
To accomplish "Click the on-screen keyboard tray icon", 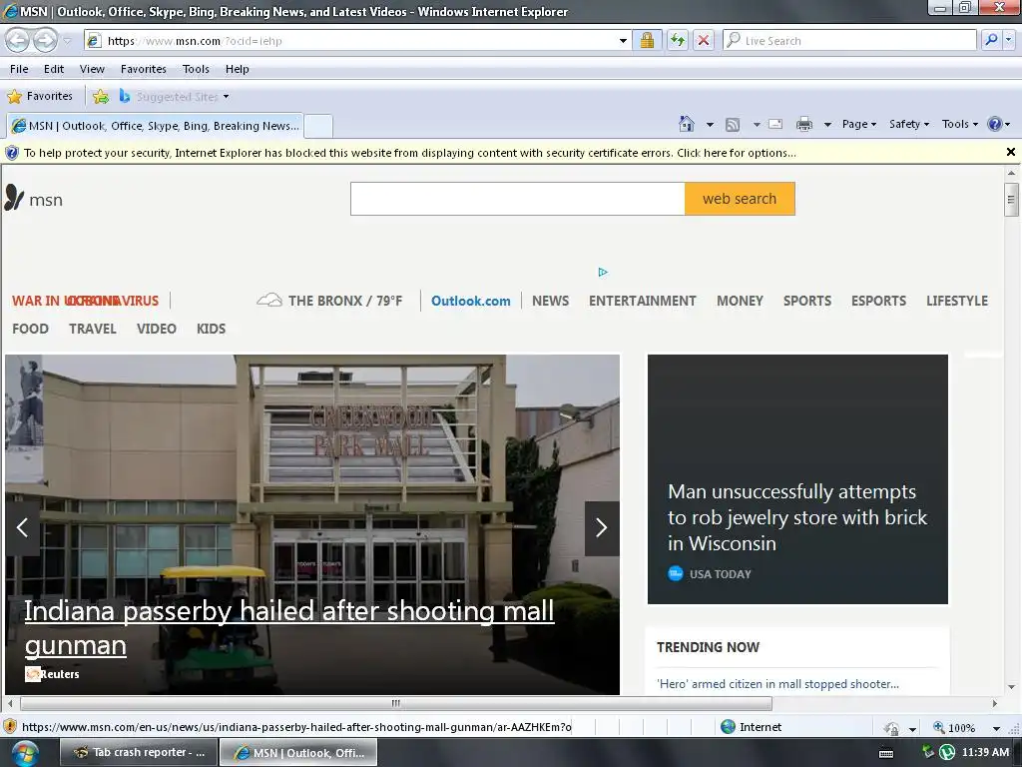I will tap(886, 753).
